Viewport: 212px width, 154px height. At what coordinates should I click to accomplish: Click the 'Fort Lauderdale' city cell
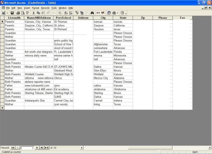(103, 52)
